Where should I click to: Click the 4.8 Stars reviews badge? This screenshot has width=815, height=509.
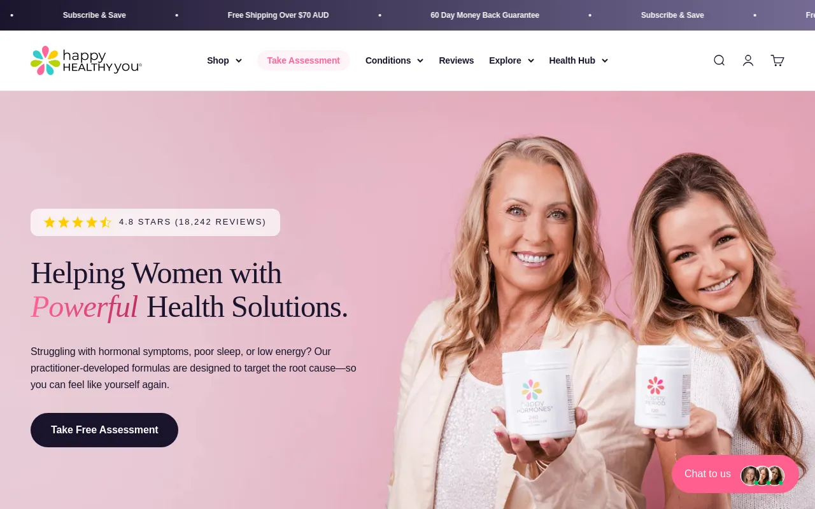click(155, 222)
